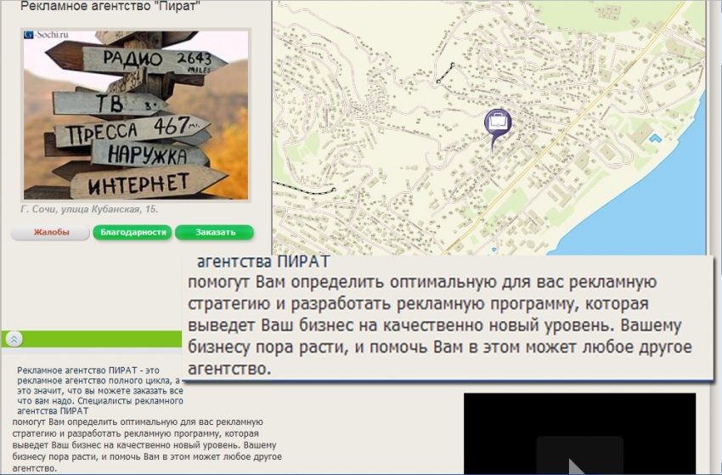This screenshot has width=722, height=475.
Task: Click the enlarged tooltip text about агентства ПИРАТ
Action: (x=442, y=314)
